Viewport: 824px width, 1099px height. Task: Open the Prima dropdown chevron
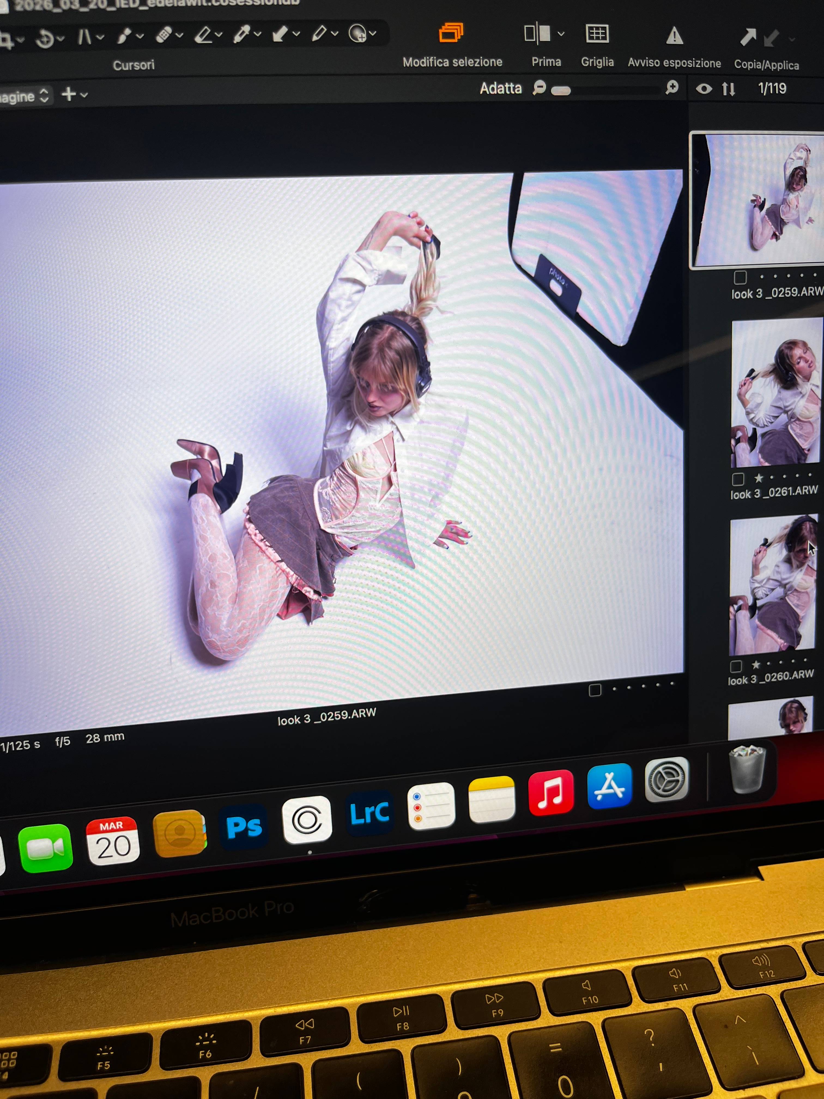tap(561, 34)
